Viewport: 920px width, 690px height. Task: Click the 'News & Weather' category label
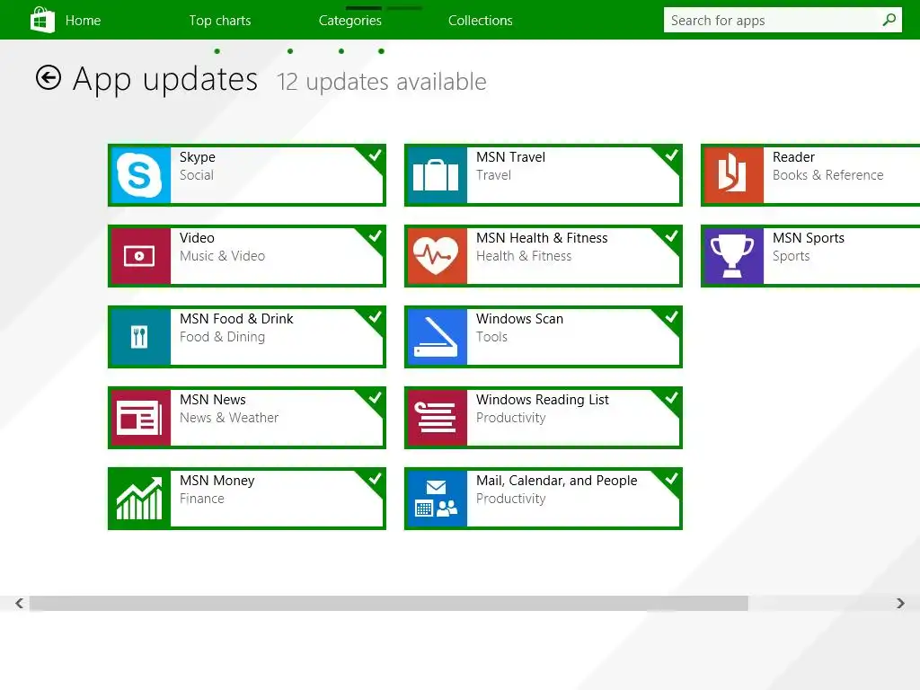click(229, 417)
